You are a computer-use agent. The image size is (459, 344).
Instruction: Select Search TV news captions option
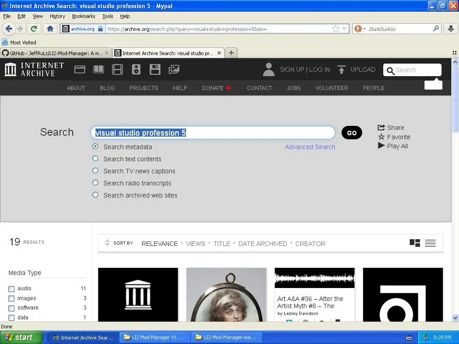point(95,171)
